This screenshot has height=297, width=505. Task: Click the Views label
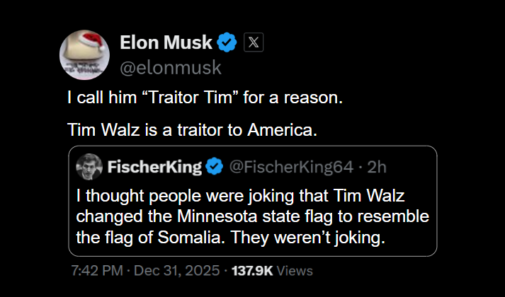tap(295, 270)
